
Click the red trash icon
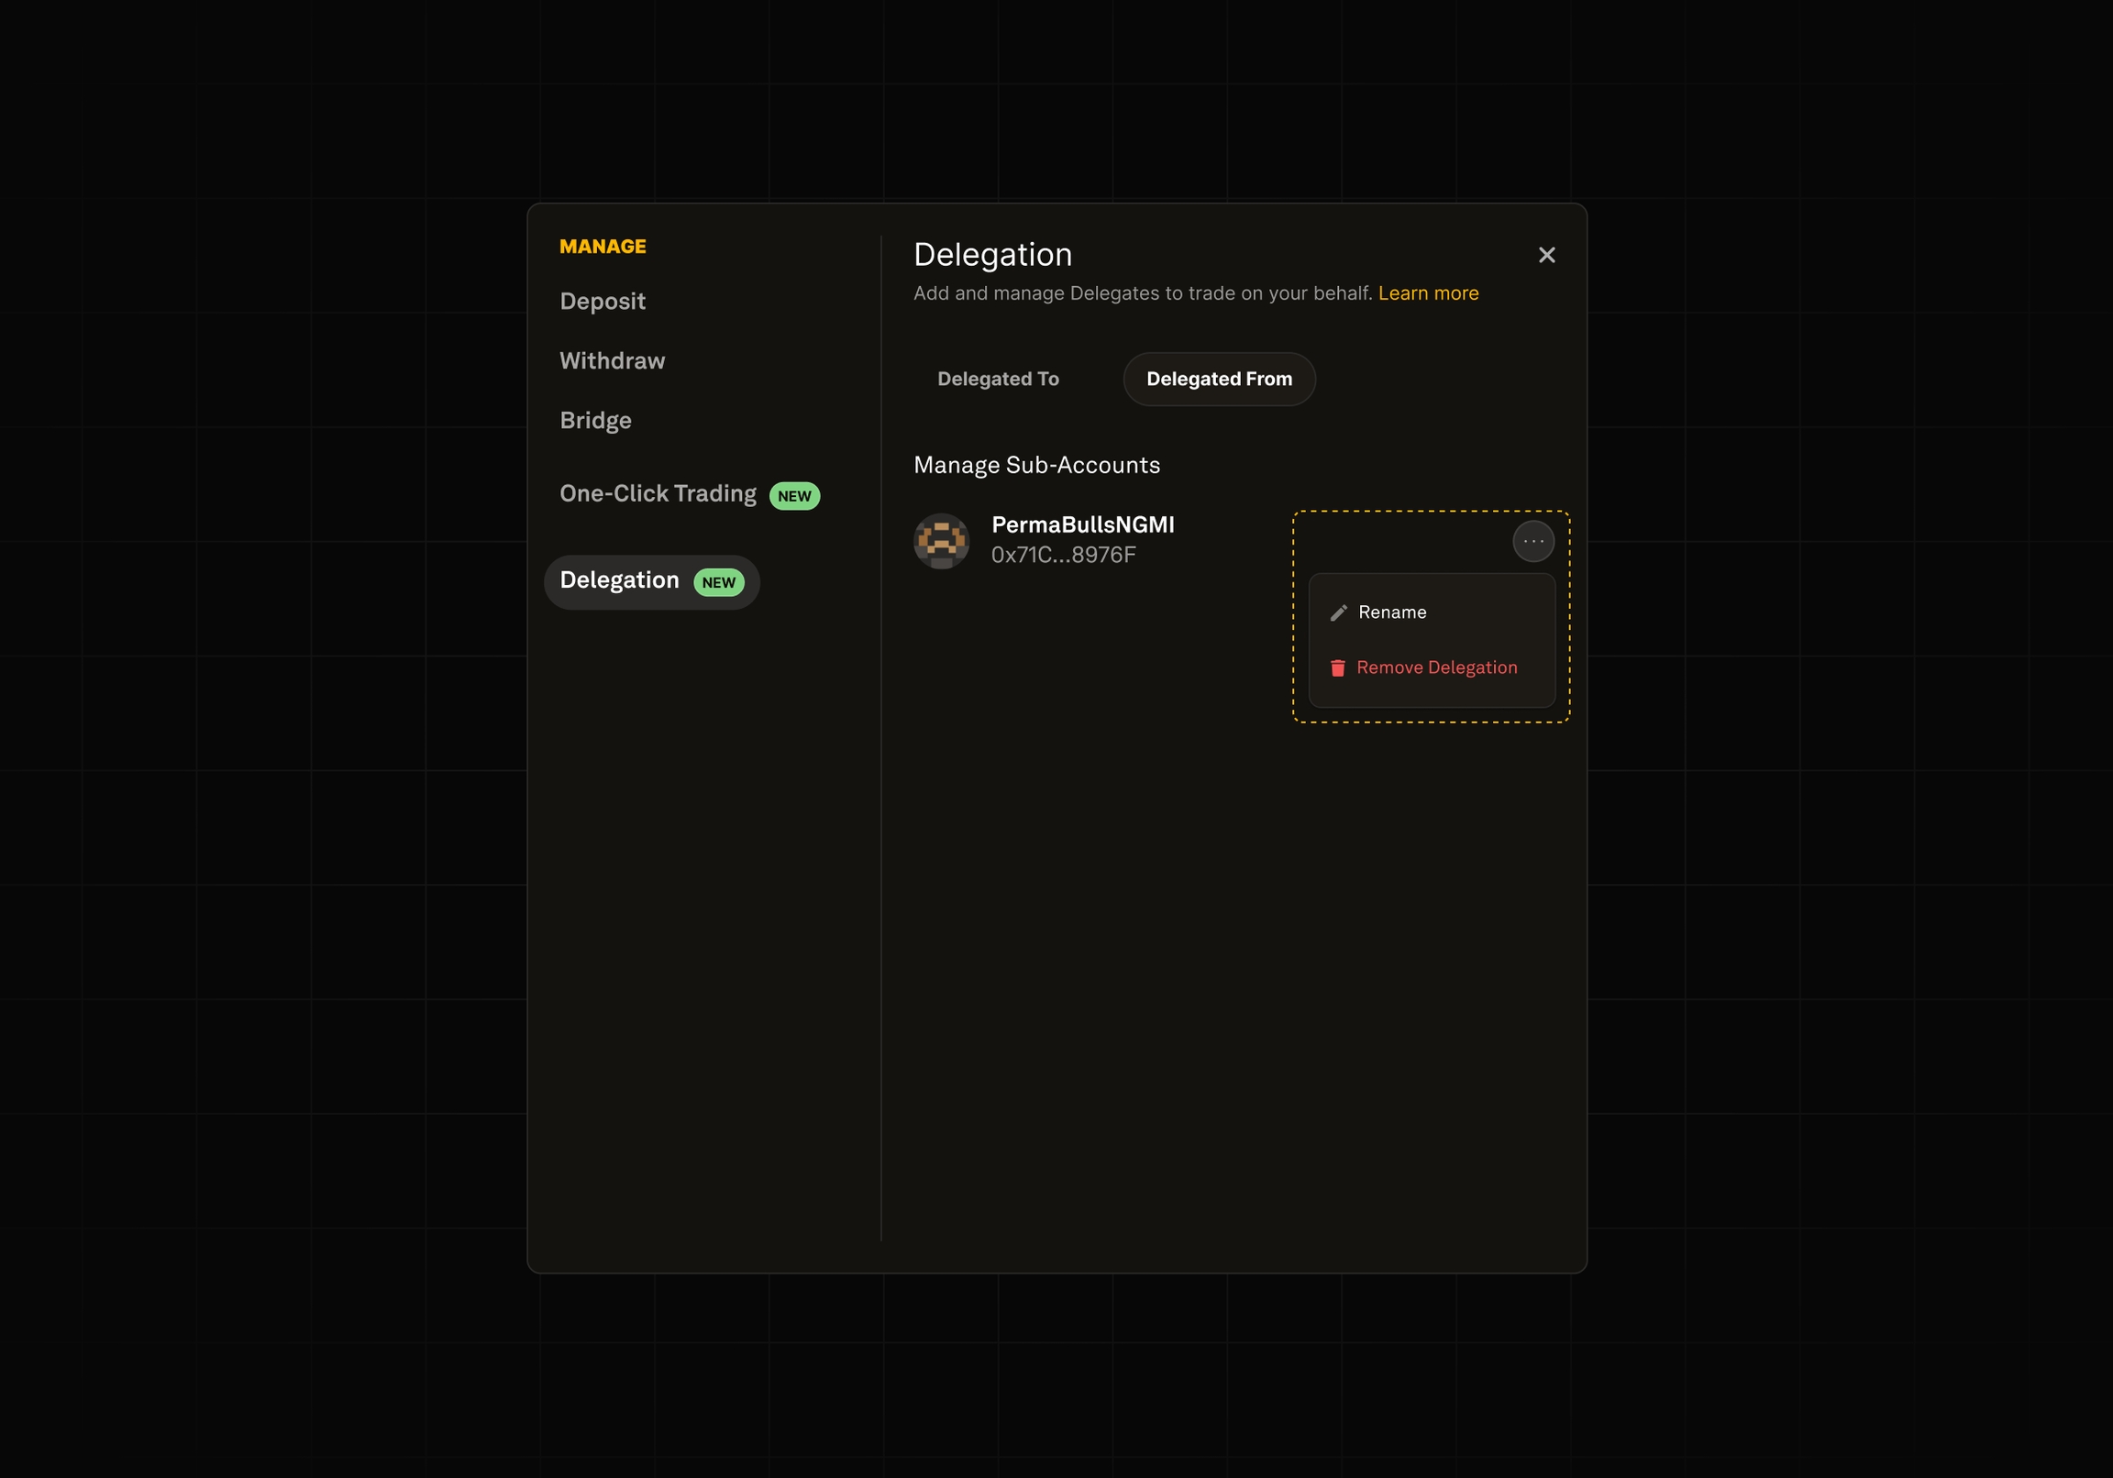[x=1337, y=668]
